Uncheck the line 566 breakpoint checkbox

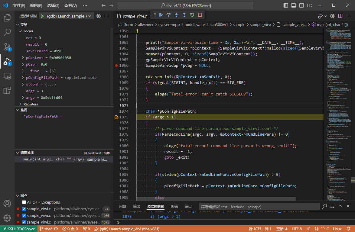coord(24,209)
